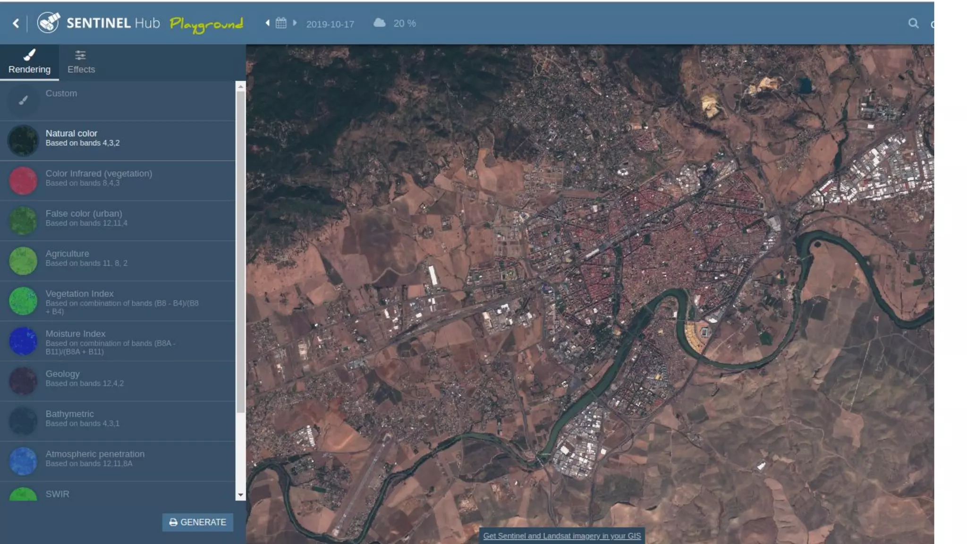Viewport: 967px width, 544px height.
Task: Click the cloud coverage icon
Action: pos(380,23)
